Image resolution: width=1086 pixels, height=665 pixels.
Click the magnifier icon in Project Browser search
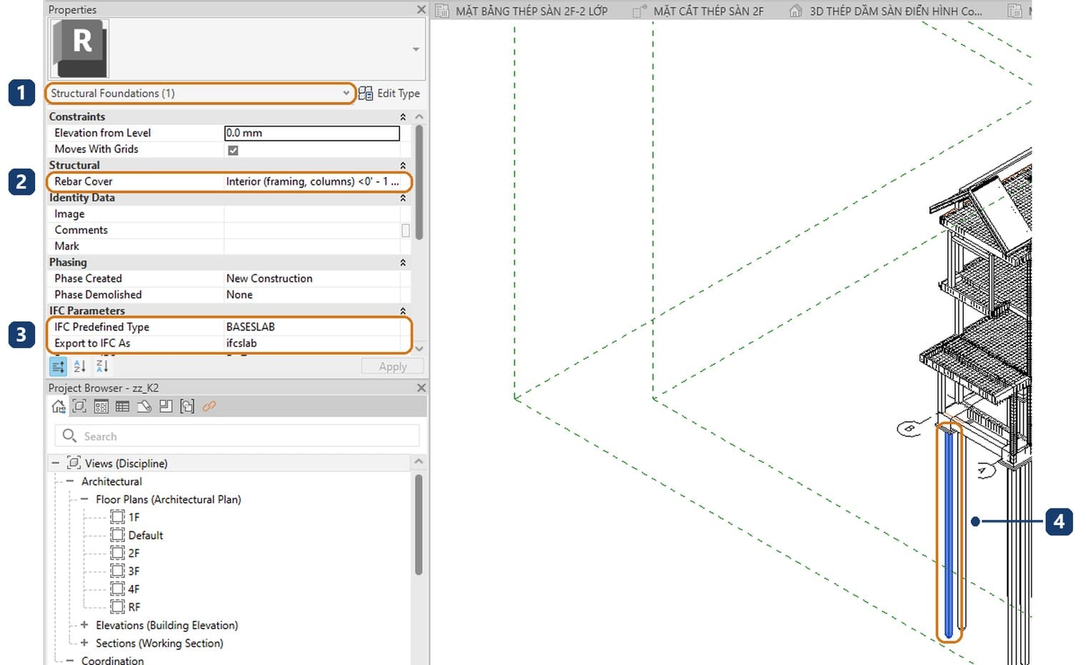pyautogui.click(x=69, y=436)
